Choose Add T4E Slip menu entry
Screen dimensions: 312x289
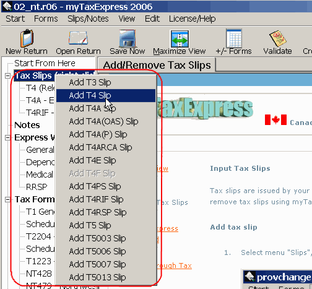106,160
